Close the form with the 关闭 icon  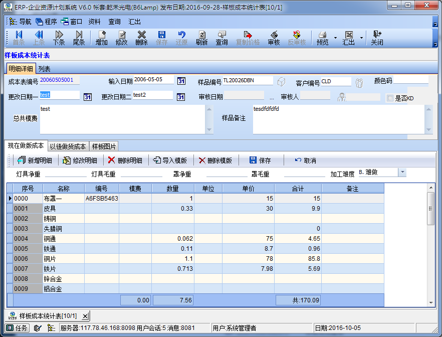pos(377,38)
